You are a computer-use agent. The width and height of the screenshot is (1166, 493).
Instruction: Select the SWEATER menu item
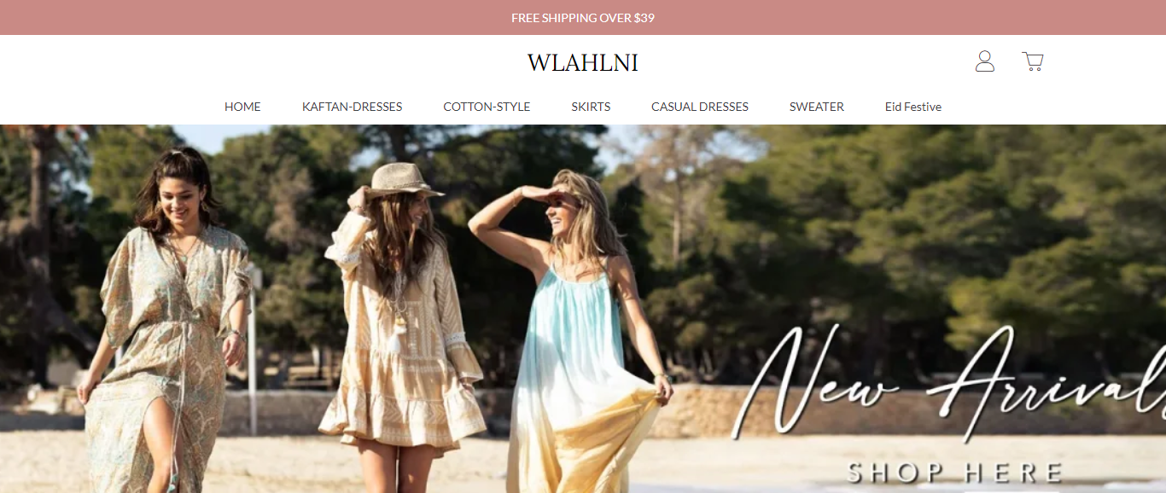(x=817, y=107)
